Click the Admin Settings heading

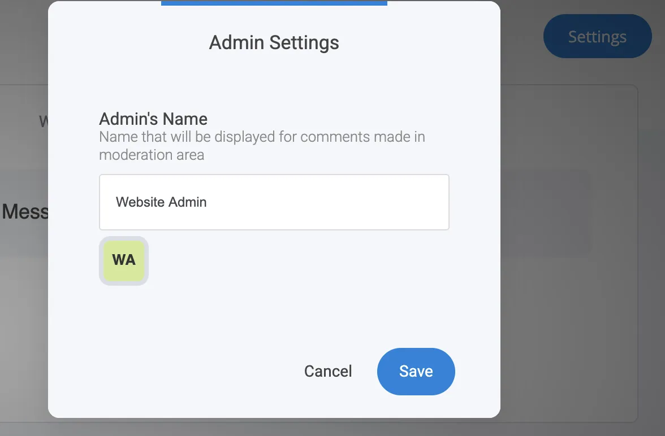click(x=274, y=43)
